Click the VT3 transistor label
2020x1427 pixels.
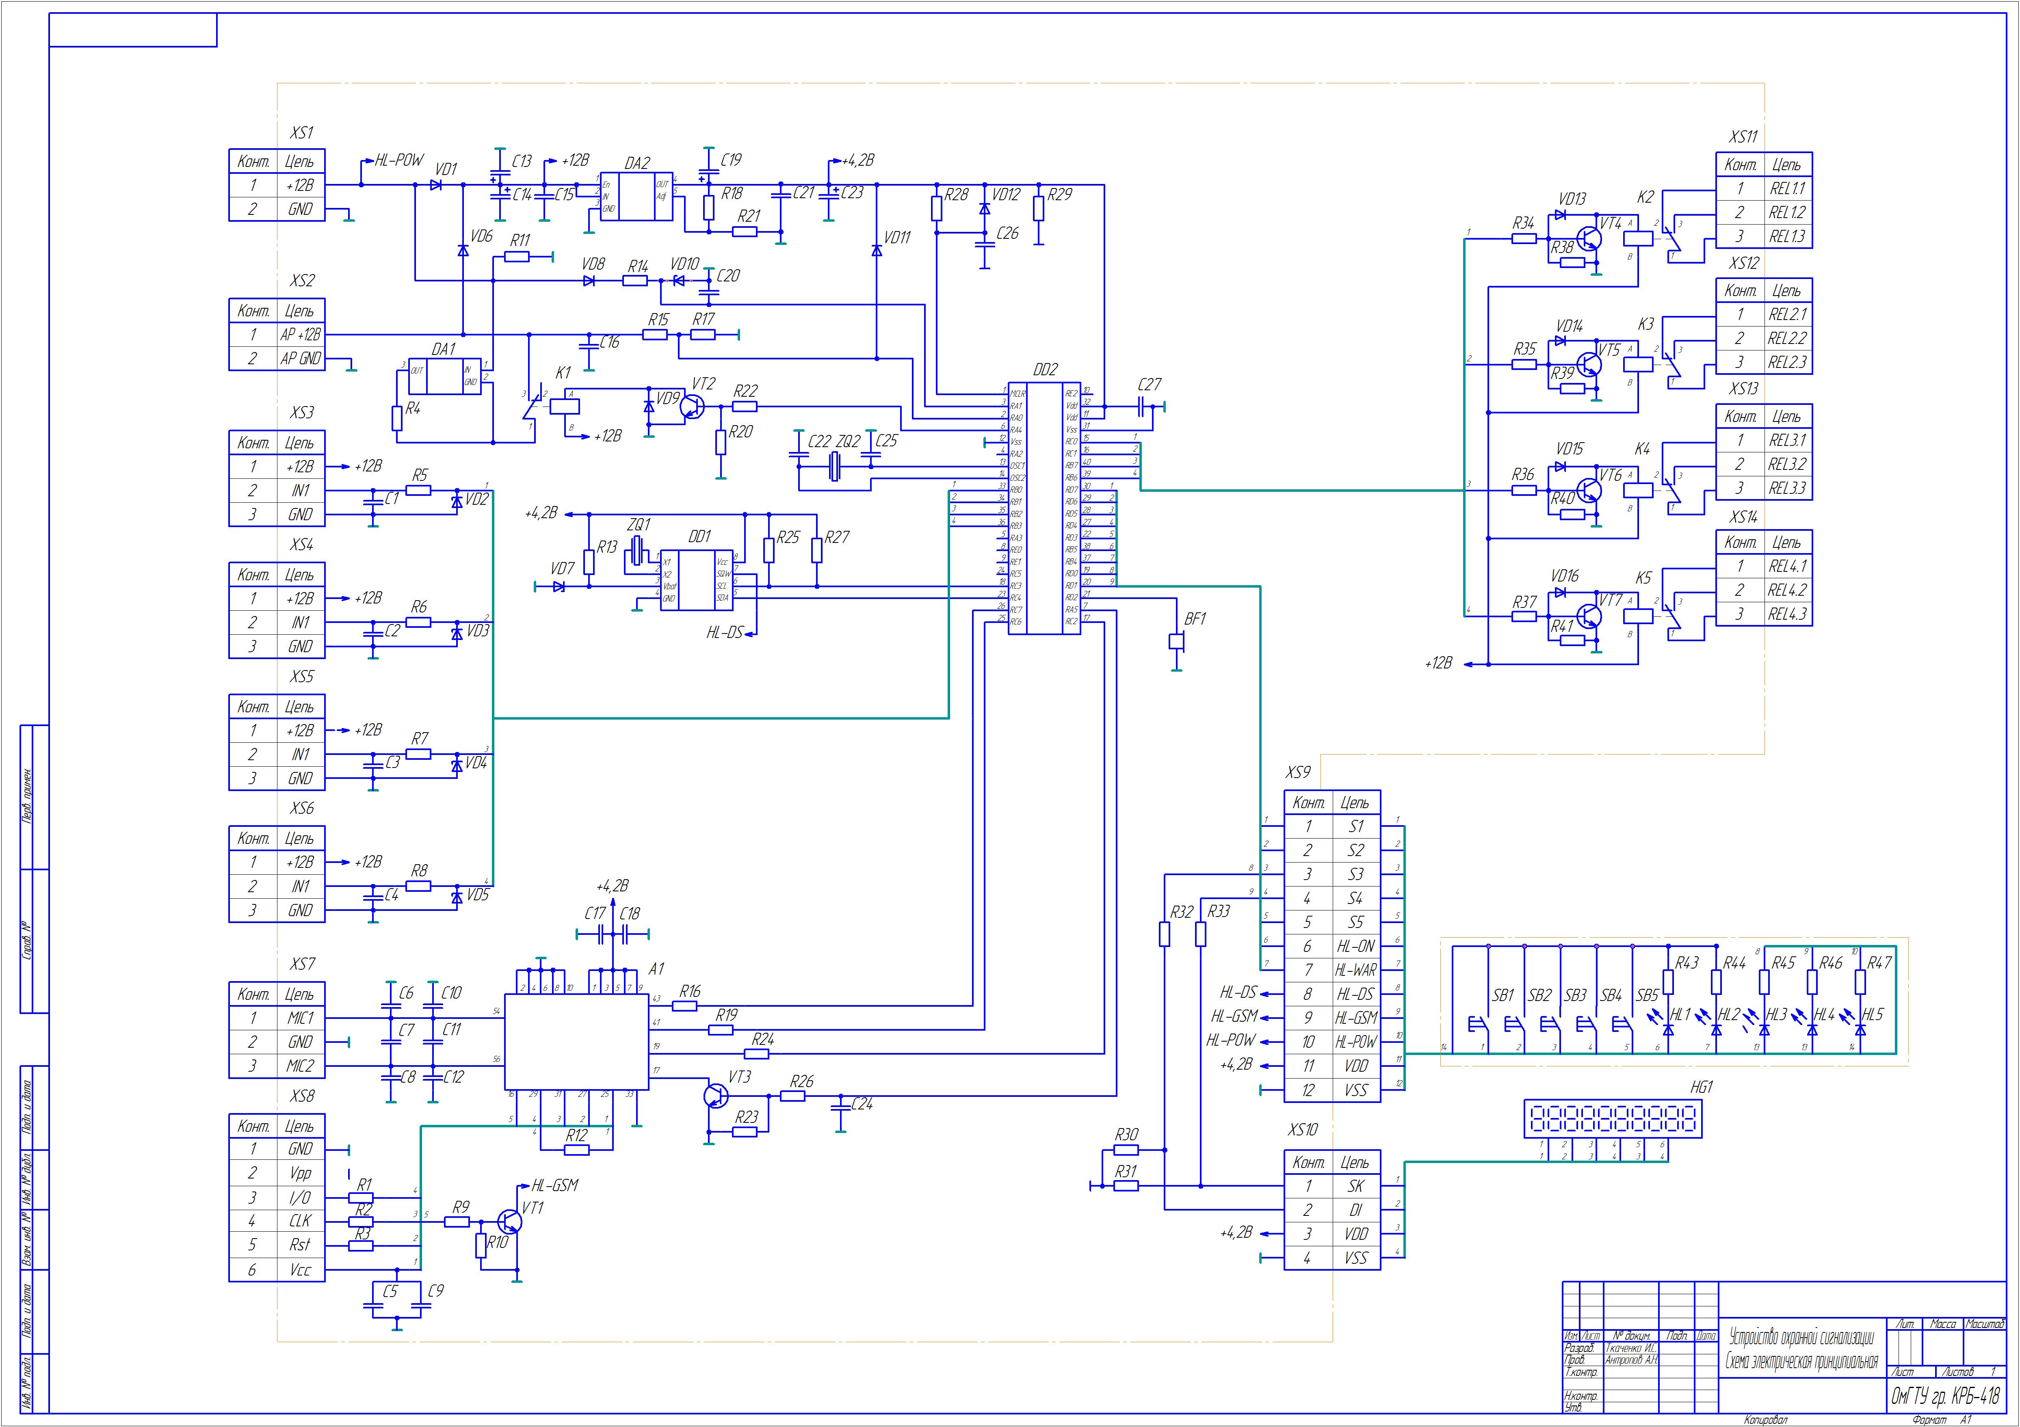click(739, 1077)
